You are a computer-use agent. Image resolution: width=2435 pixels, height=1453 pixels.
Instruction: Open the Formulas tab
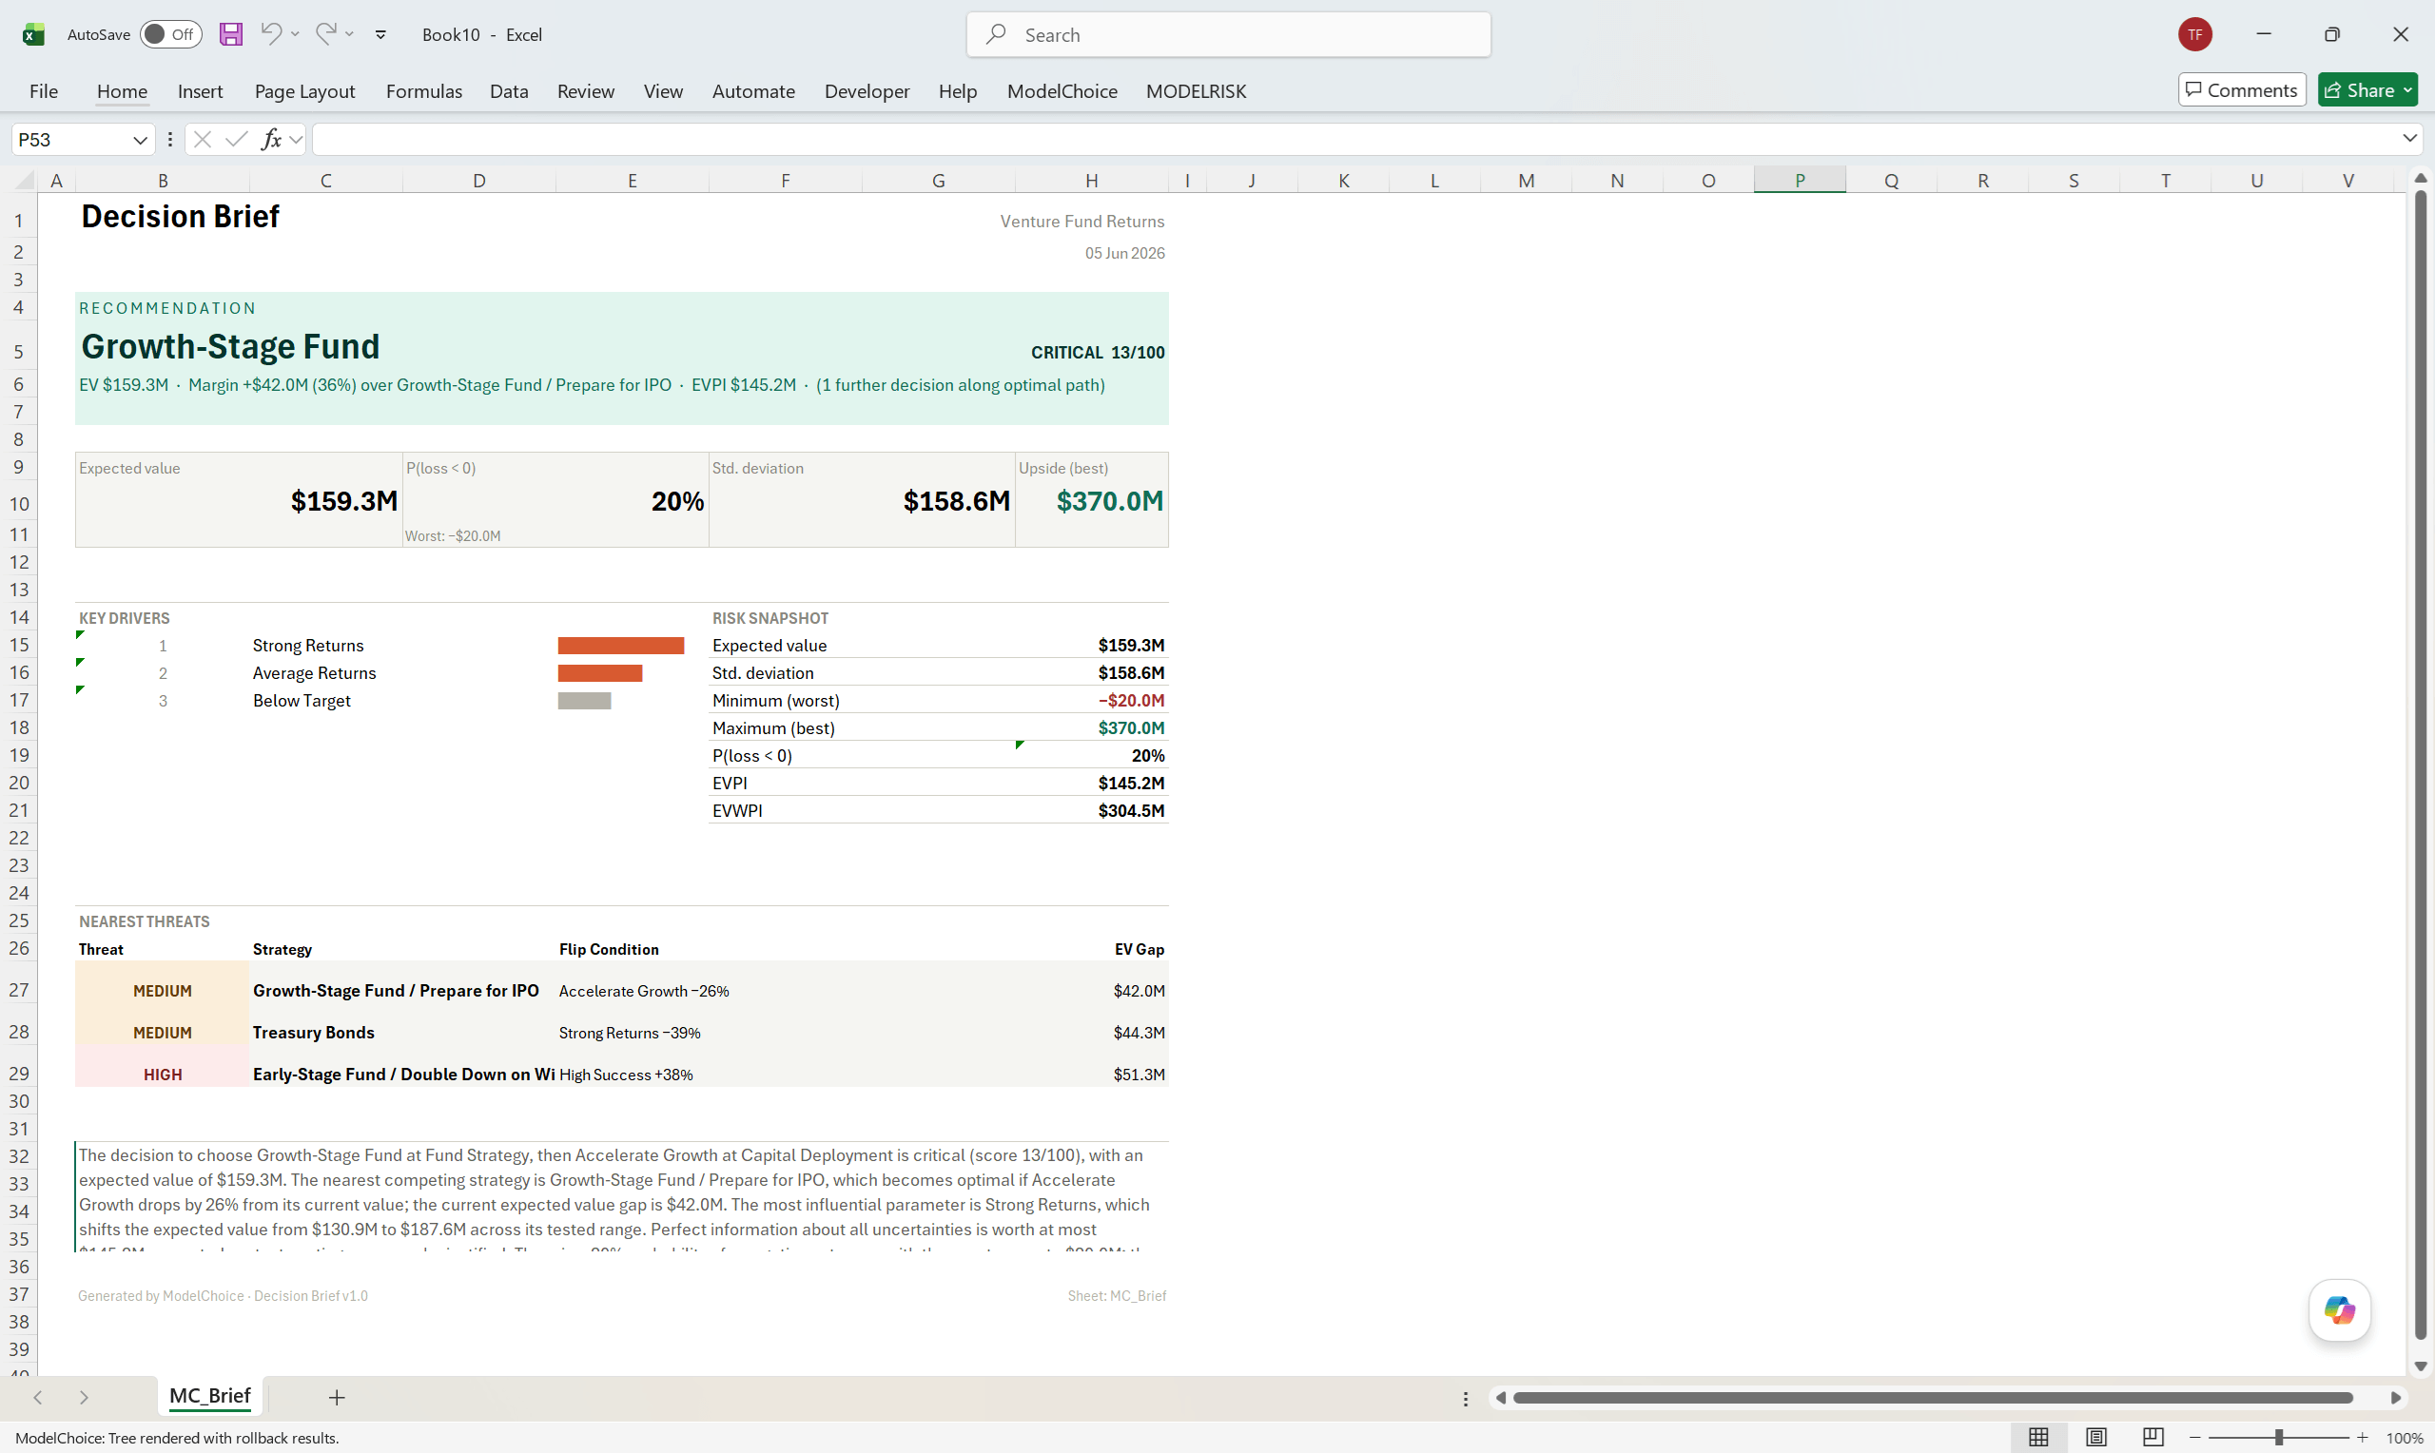[x=424, y=91]
